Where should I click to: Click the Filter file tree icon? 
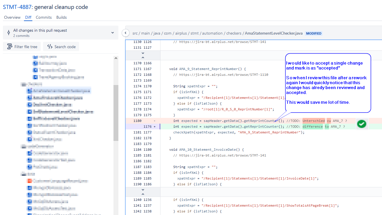tap(10, 46)
